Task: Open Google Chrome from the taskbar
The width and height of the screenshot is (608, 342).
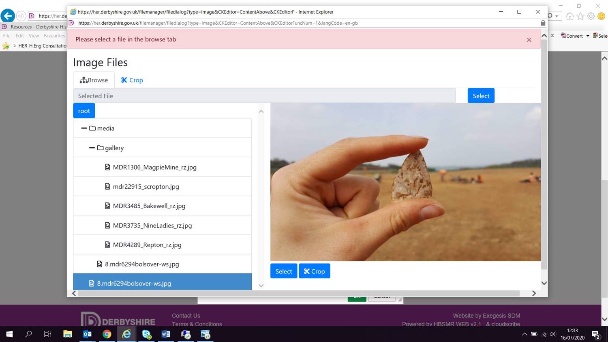Action: click(x=107, y=334)
